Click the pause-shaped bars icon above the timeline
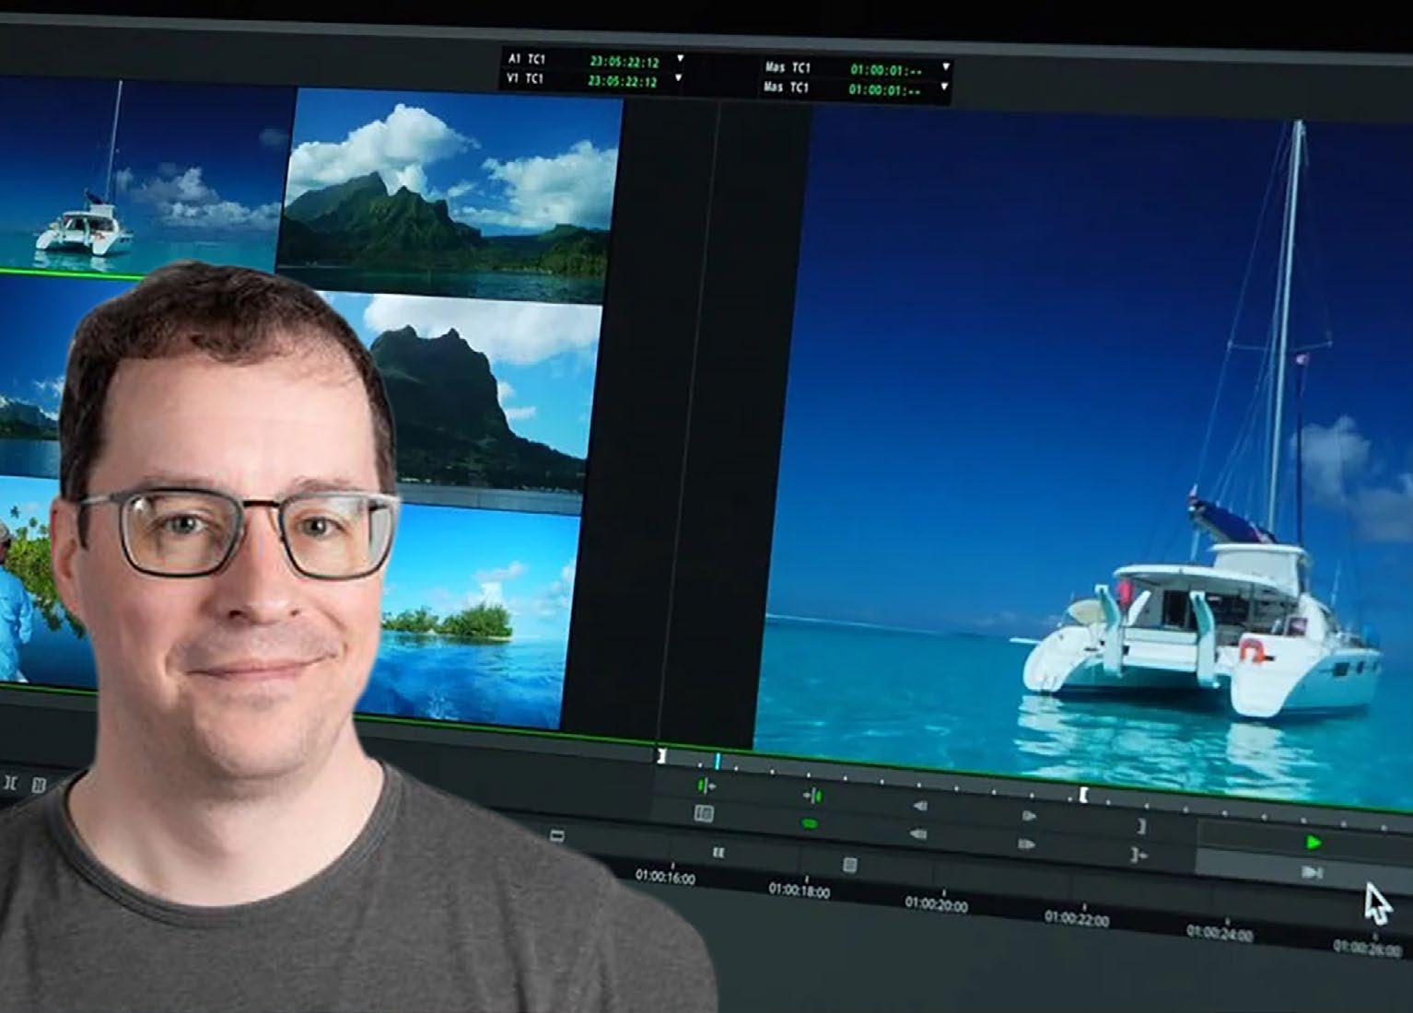The width and height of the screenshot is (1413, 1013). coord(718,853)
